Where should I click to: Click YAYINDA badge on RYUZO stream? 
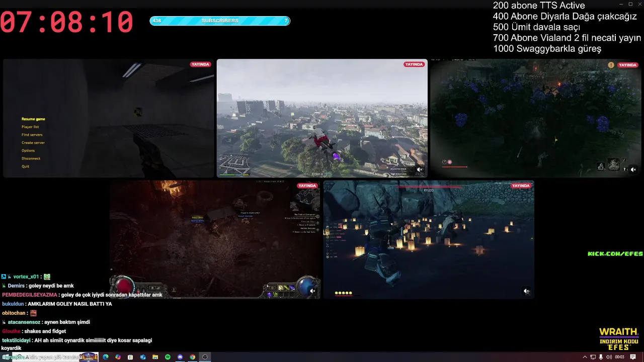click(x=521, y=186)
